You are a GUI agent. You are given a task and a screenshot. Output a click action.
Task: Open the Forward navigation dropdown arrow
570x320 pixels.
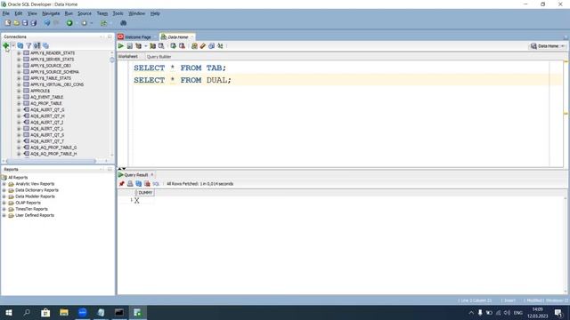(x=91, y=23)
